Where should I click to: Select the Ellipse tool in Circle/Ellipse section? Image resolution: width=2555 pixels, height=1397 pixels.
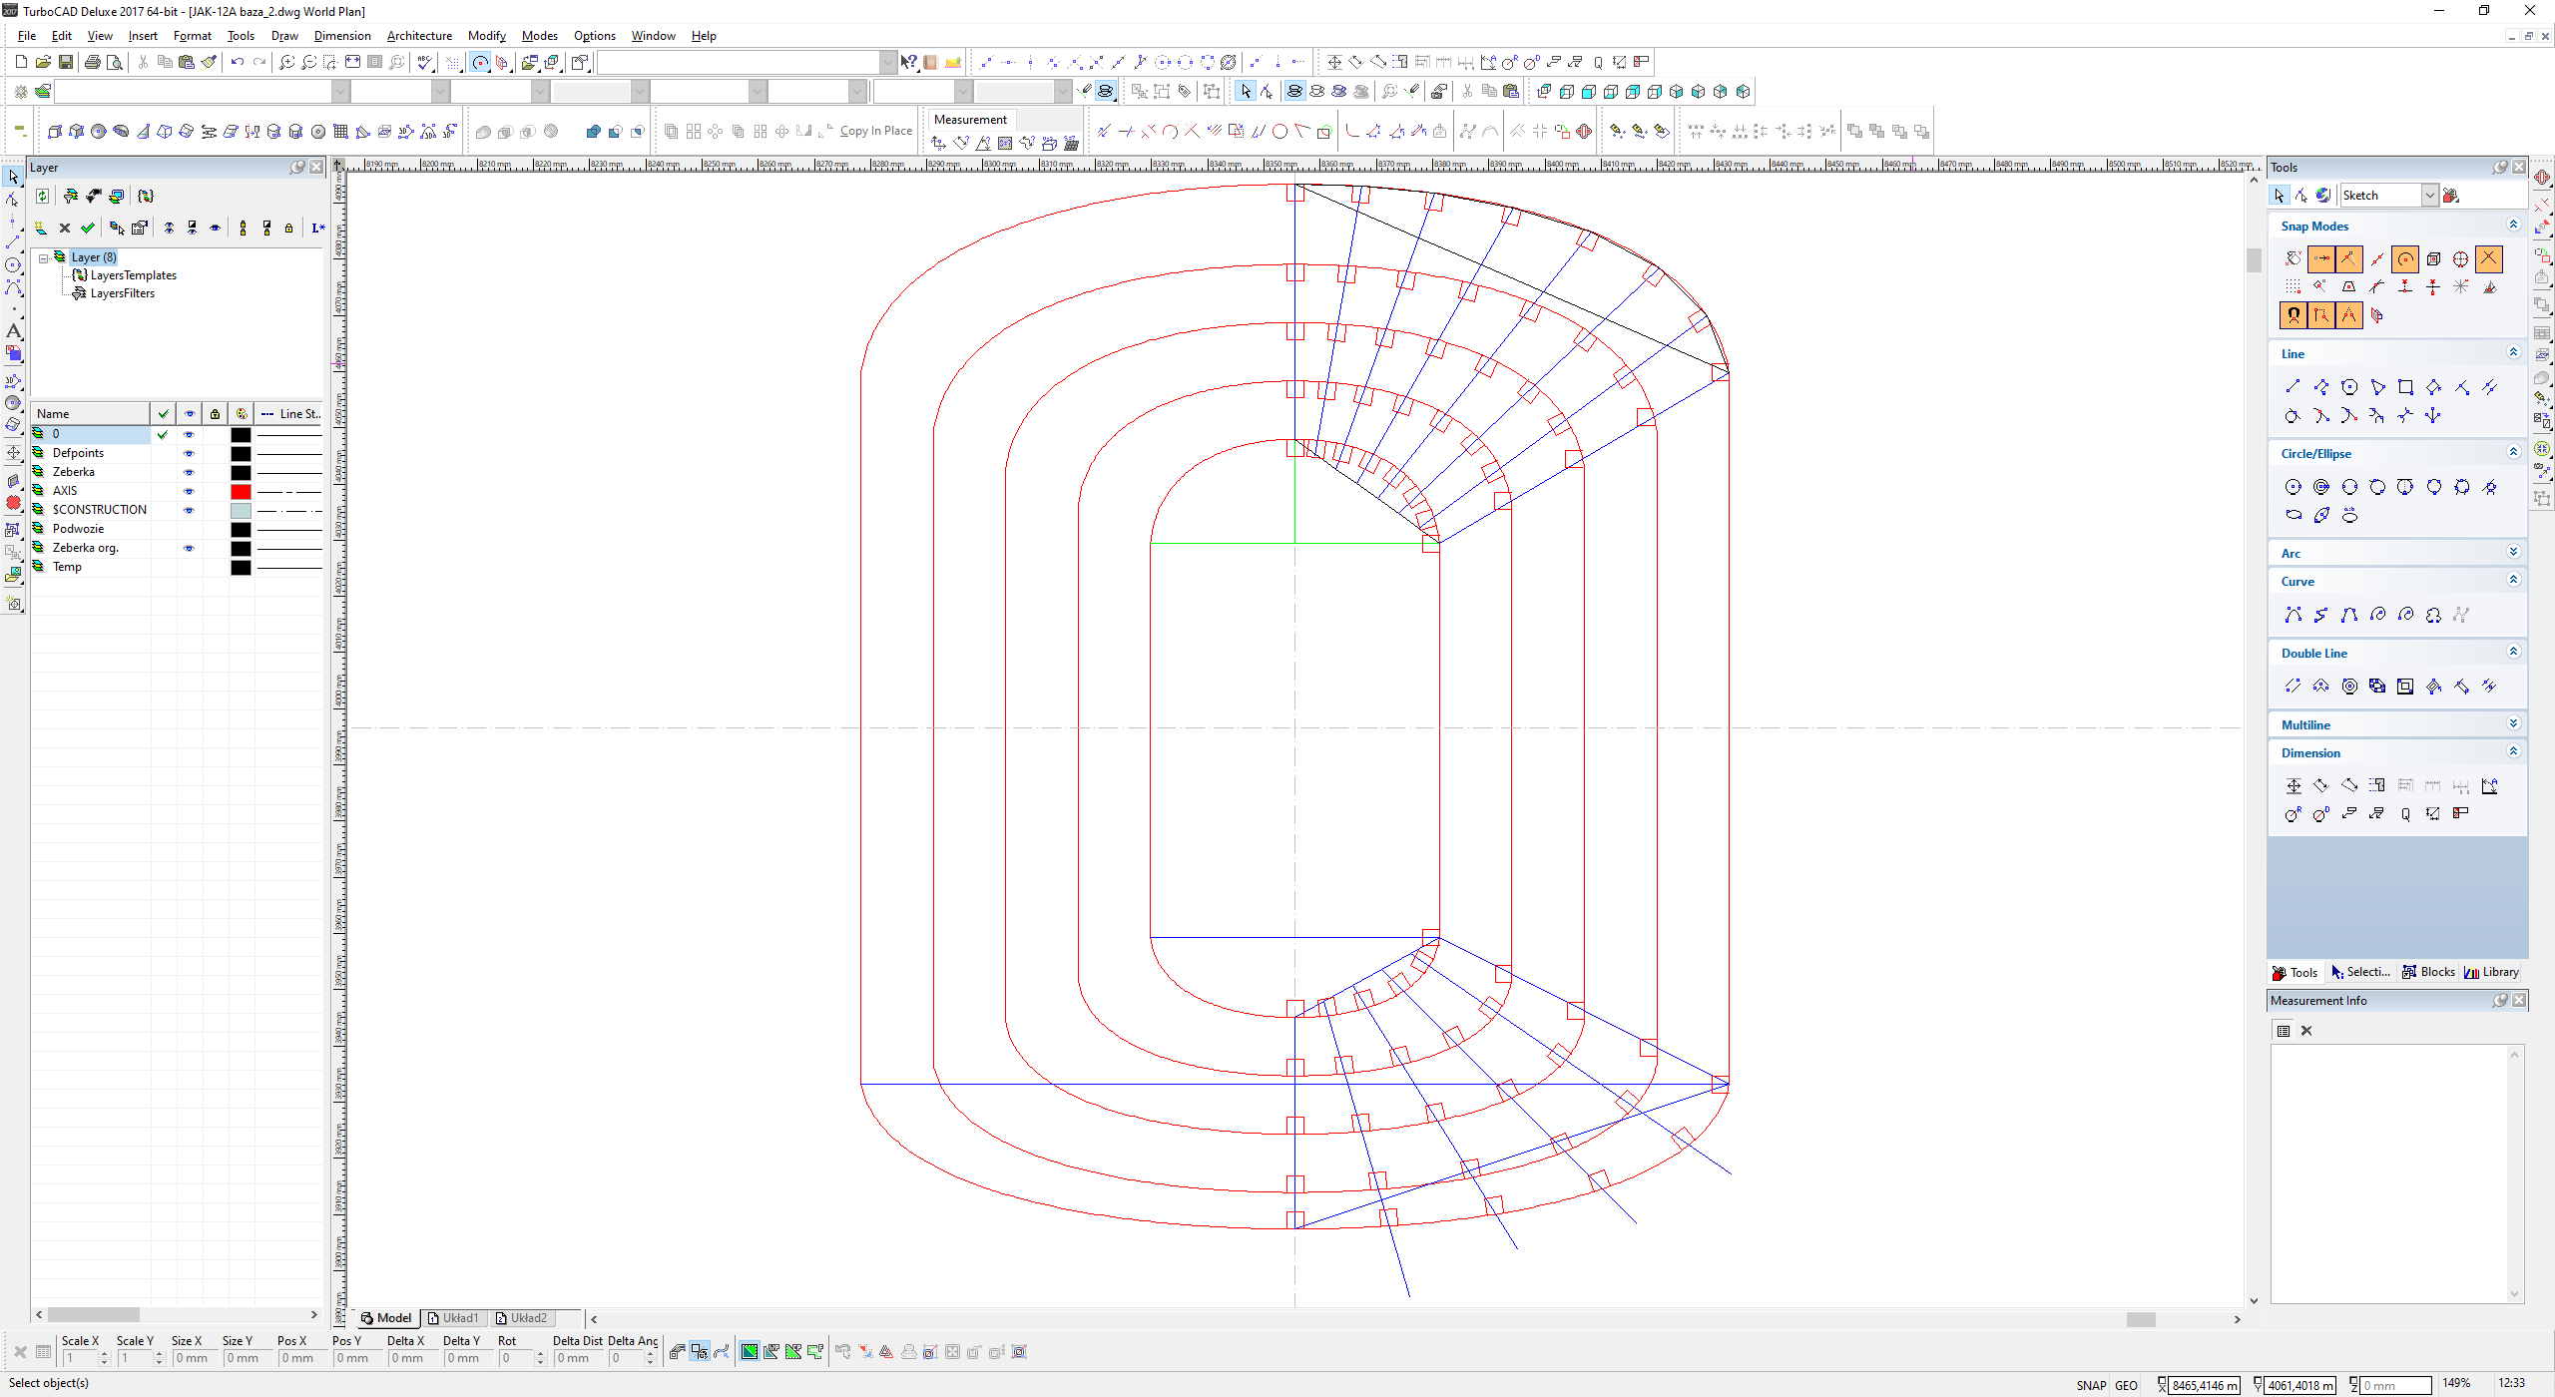[2294, 515]
